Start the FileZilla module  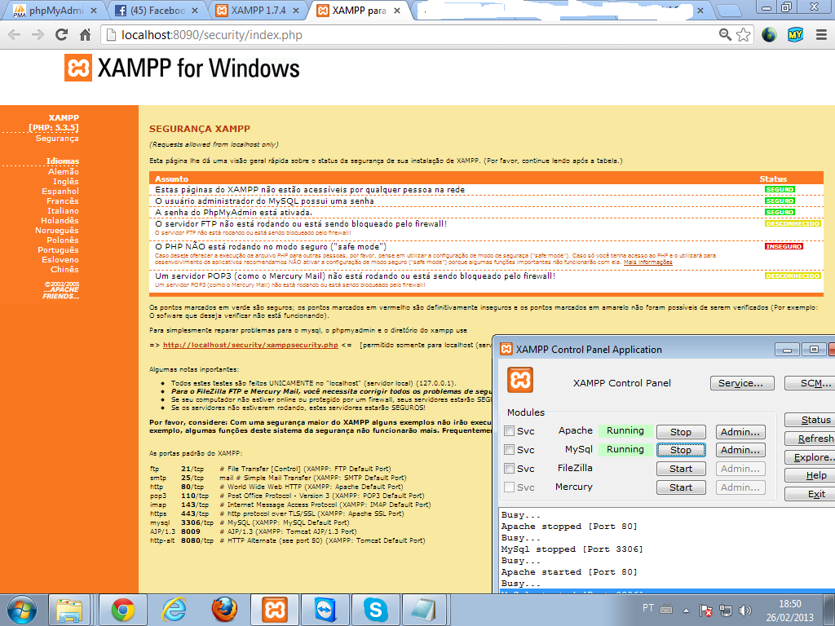681,469
